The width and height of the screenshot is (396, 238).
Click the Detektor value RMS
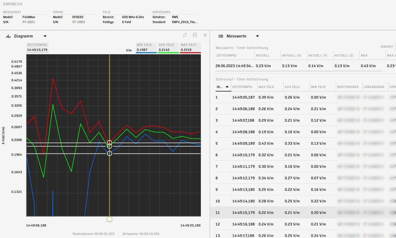(x=175, y=17)
